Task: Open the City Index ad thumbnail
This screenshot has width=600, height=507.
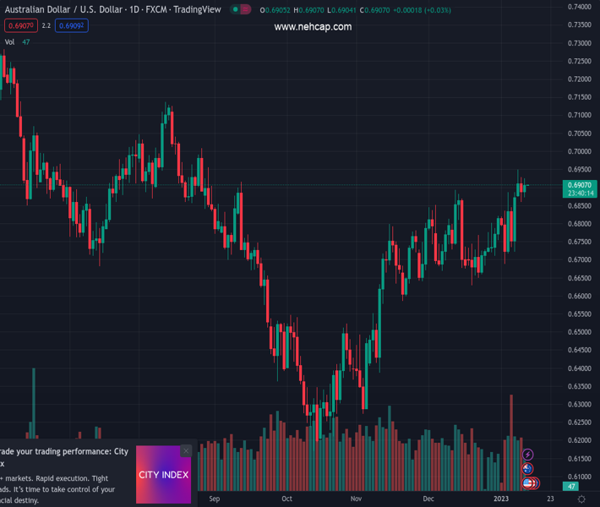Action: 163,475
